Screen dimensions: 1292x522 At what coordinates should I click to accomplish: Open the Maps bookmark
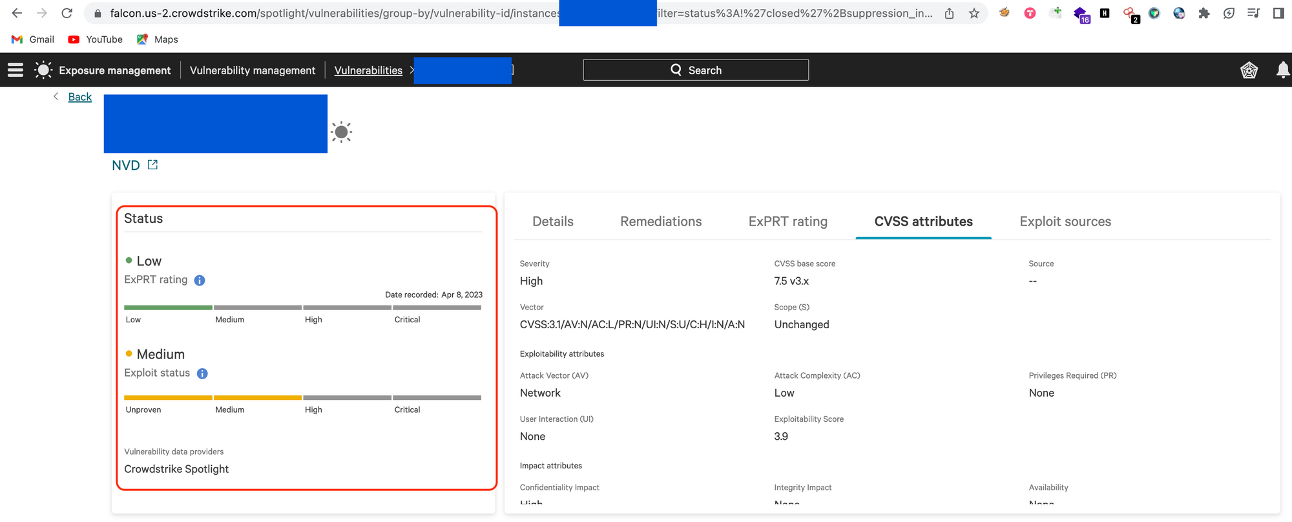point(158,39)
